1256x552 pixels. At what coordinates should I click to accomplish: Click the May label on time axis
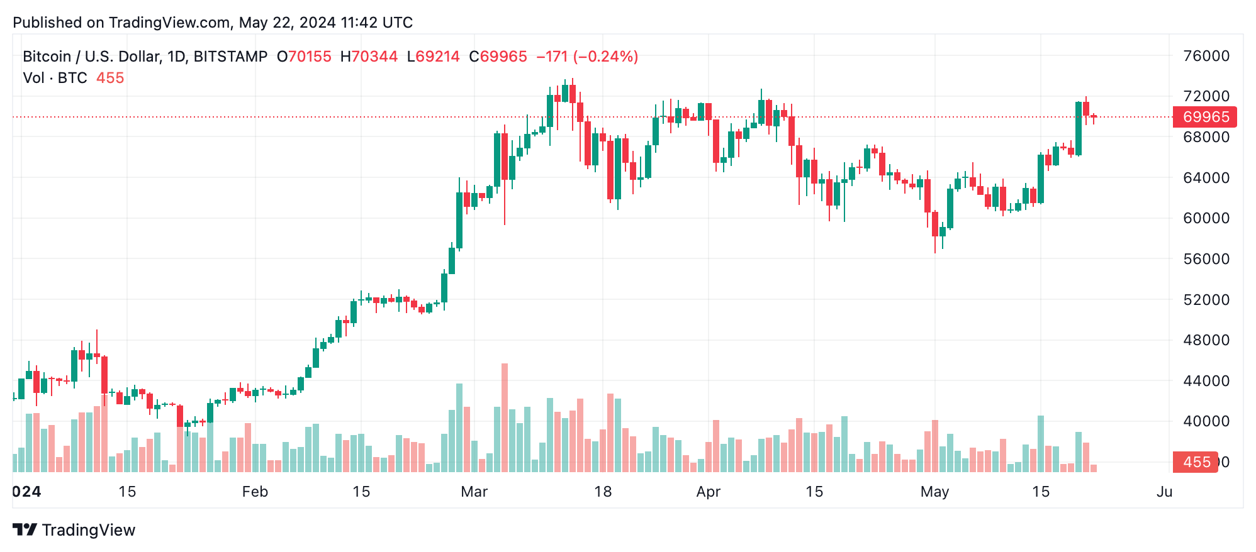pyautogui.click(x=934, y=492)
